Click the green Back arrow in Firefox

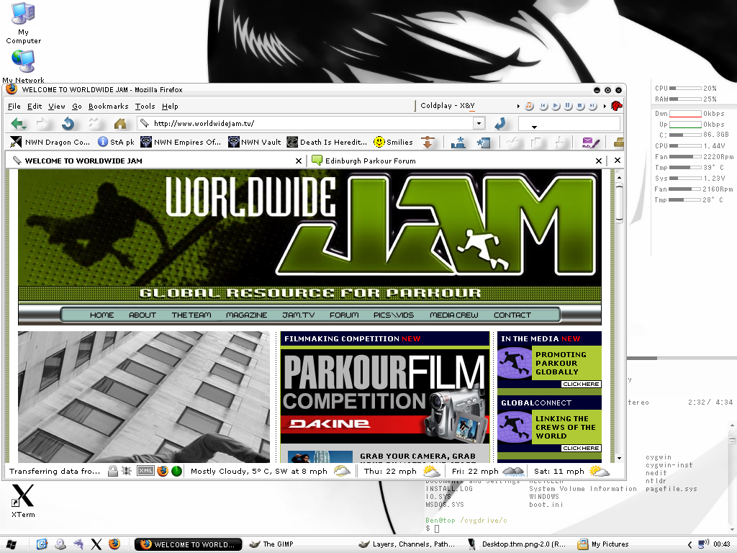click(x=19, y=124)
